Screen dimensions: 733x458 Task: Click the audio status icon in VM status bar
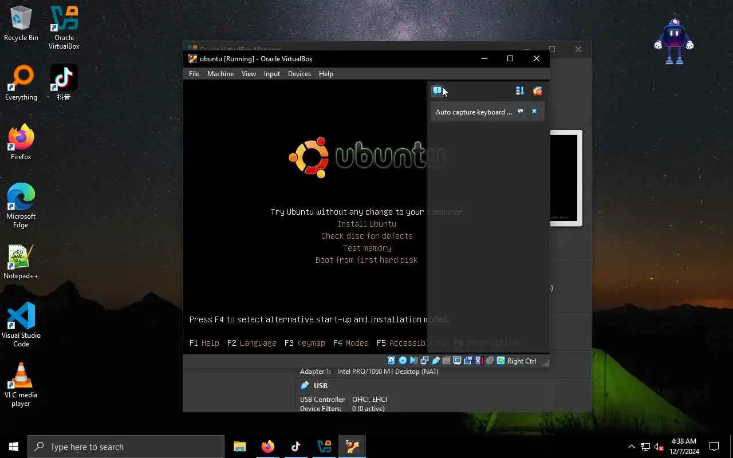[413, 361]
